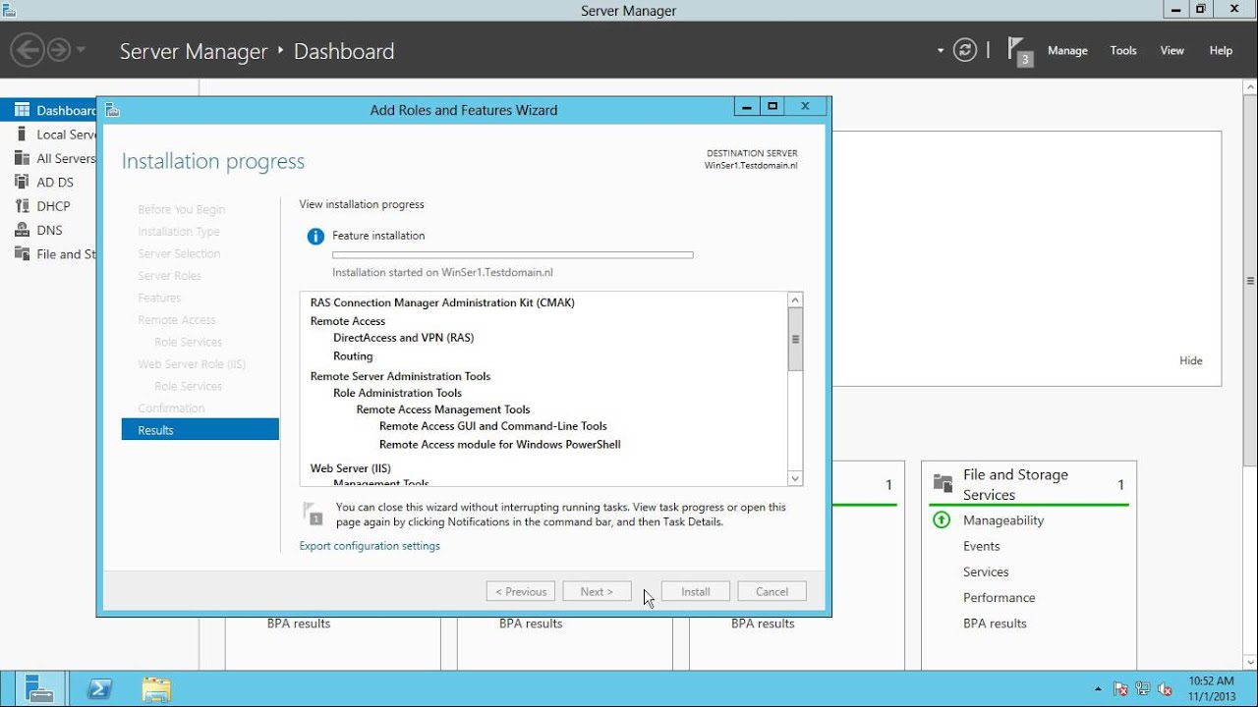Click the Cancel button

pos(772,591)
